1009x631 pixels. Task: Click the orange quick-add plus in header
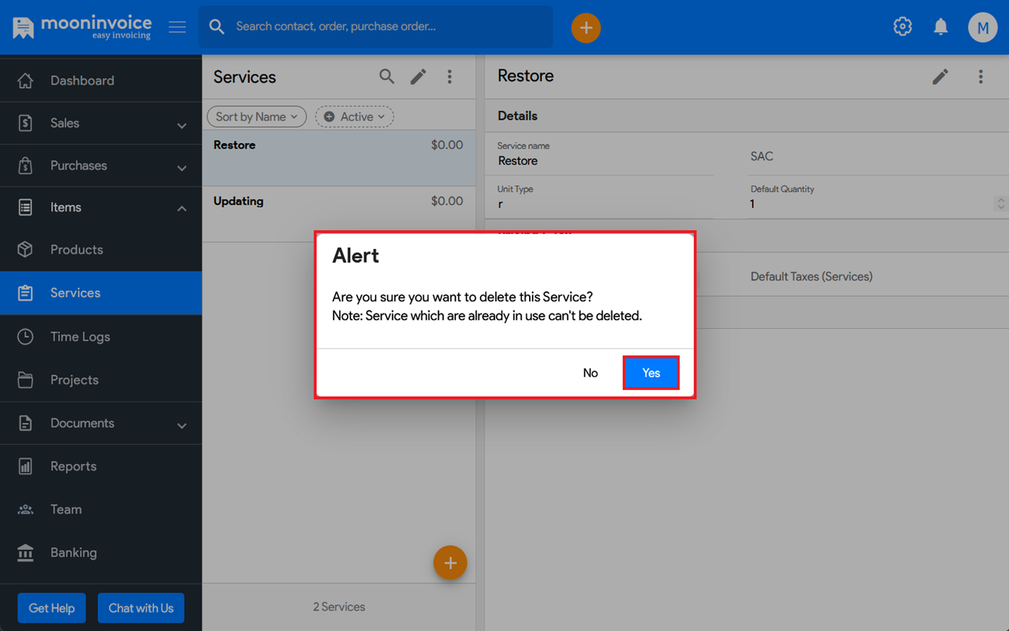click(586, 28)
